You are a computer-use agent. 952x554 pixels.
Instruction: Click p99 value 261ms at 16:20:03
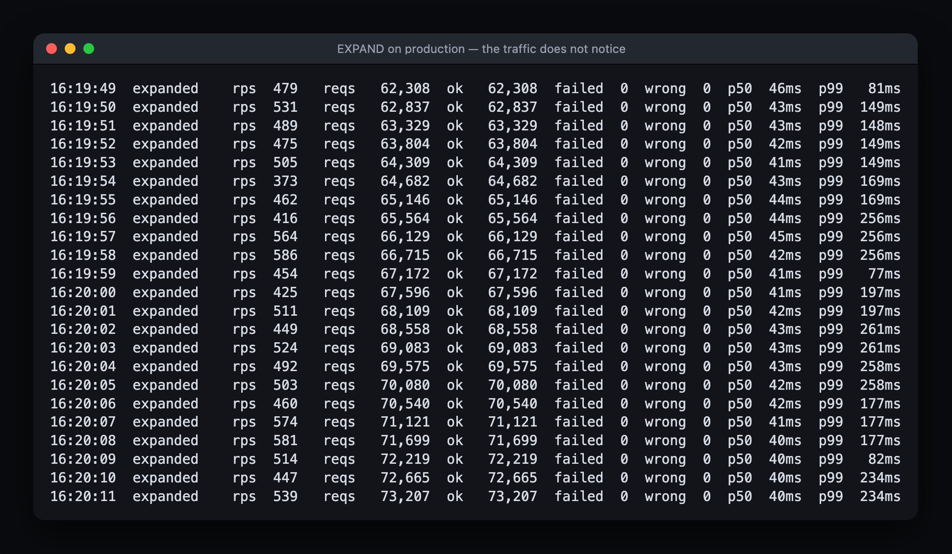click(x=880, y=348)
